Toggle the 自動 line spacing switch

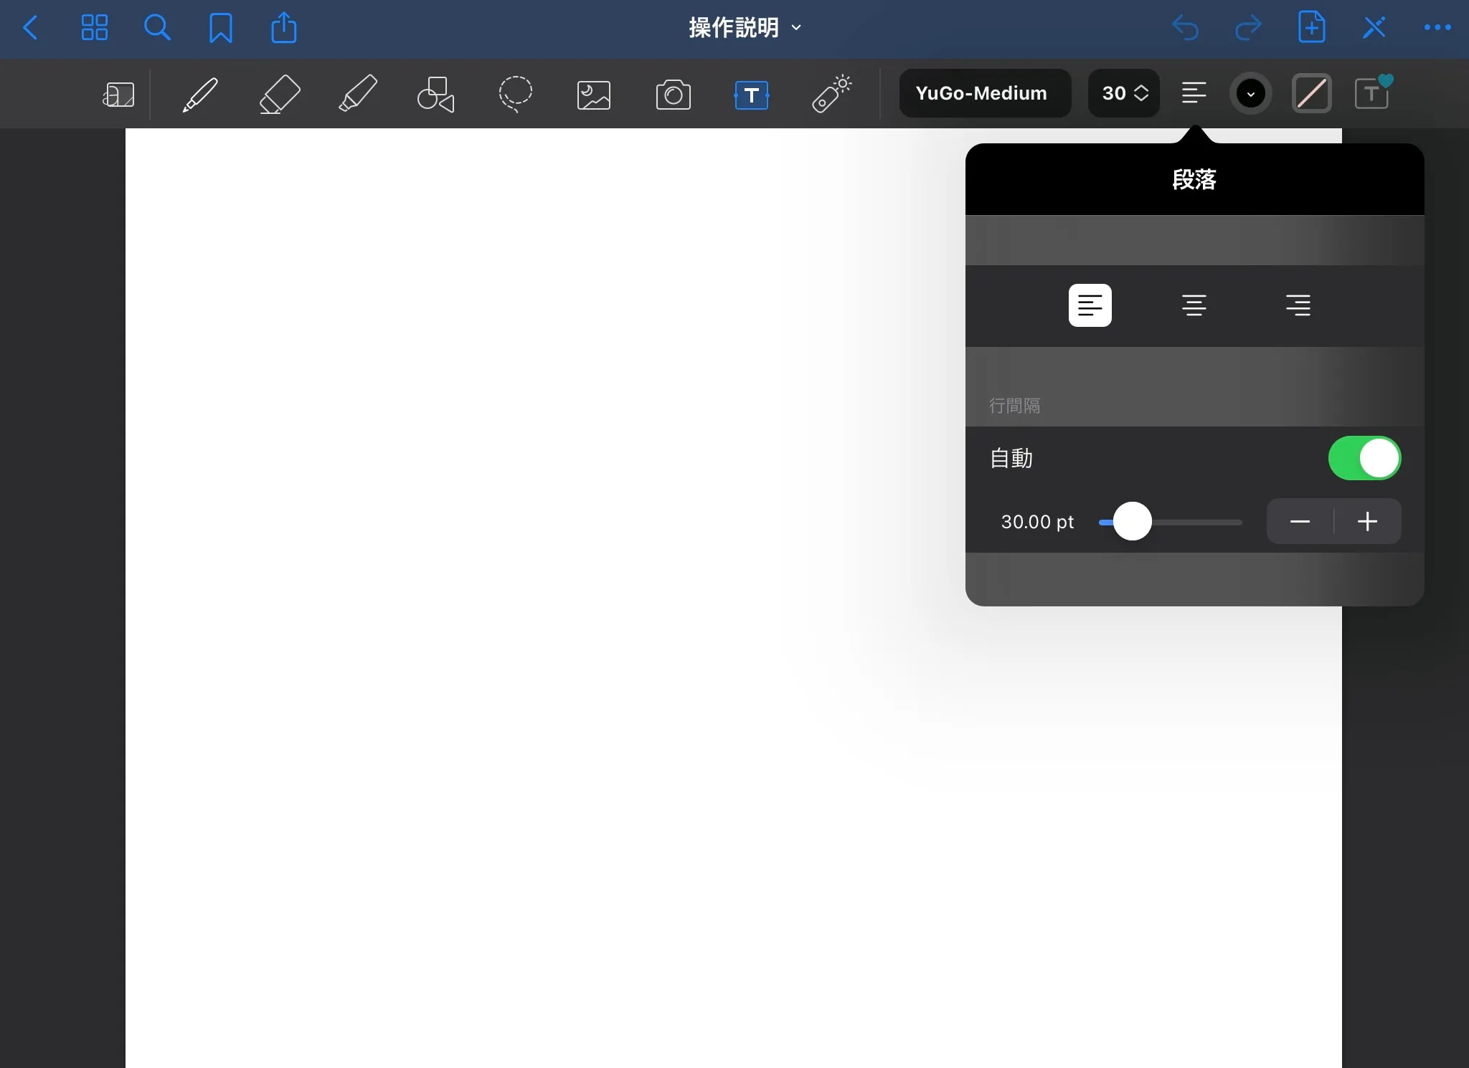click(1364, 458)
